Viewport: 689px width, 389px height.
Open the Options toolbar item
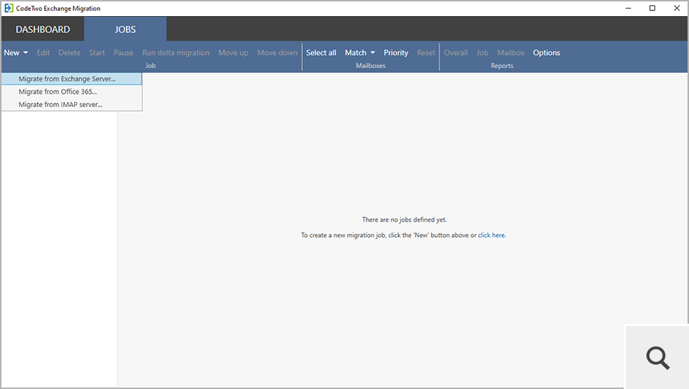click(546, 53)
